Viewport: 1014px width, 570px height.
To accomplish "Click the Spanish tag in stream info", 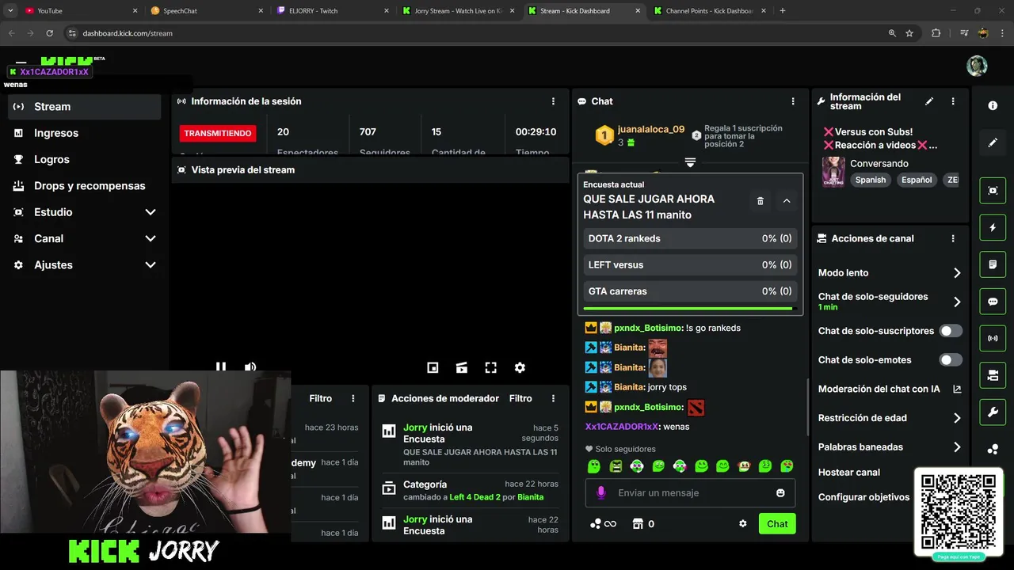I will [870, 180].
